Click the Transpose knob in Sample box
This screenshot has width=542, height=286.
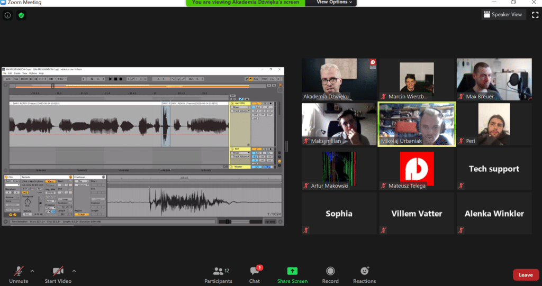[28, 202]
